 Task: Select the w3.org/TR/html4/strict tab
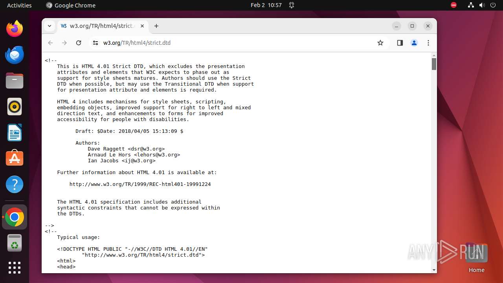pyautogui.click(x=103, y=26)
